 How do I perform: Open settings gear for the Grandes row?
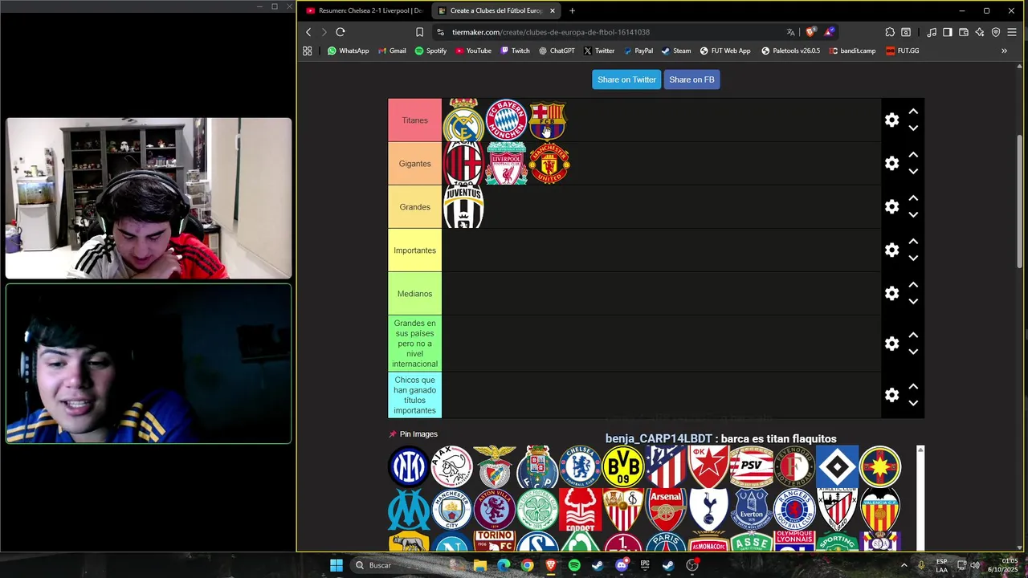pos(891,207)
